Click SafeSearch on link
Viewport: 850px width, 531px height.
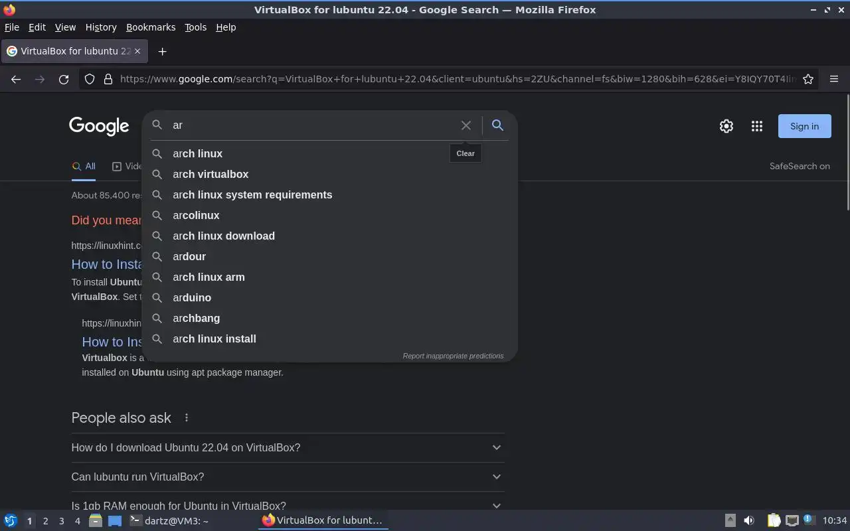(800, 167)
